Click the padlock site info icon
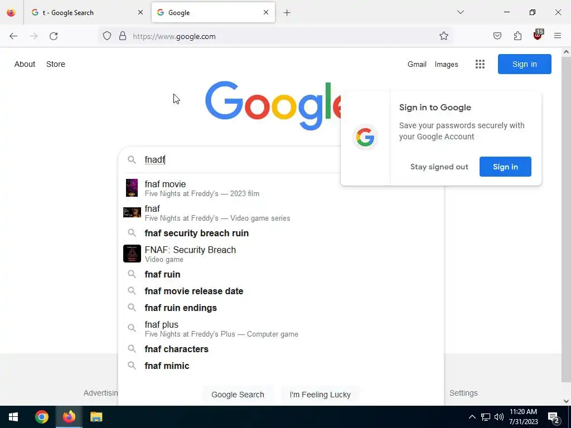Viewport: 571px width, 428px height. [123, 36]
